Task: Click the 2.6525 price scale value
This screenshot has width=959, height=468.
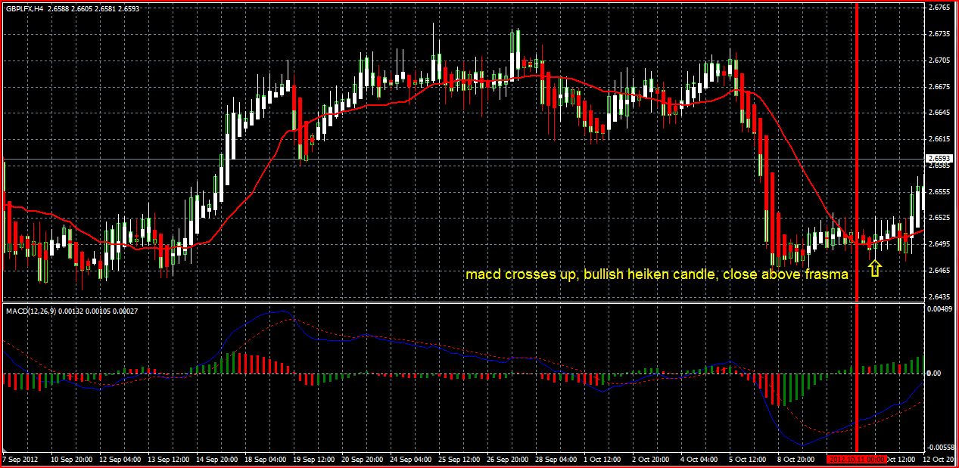Action: (940, 218)
